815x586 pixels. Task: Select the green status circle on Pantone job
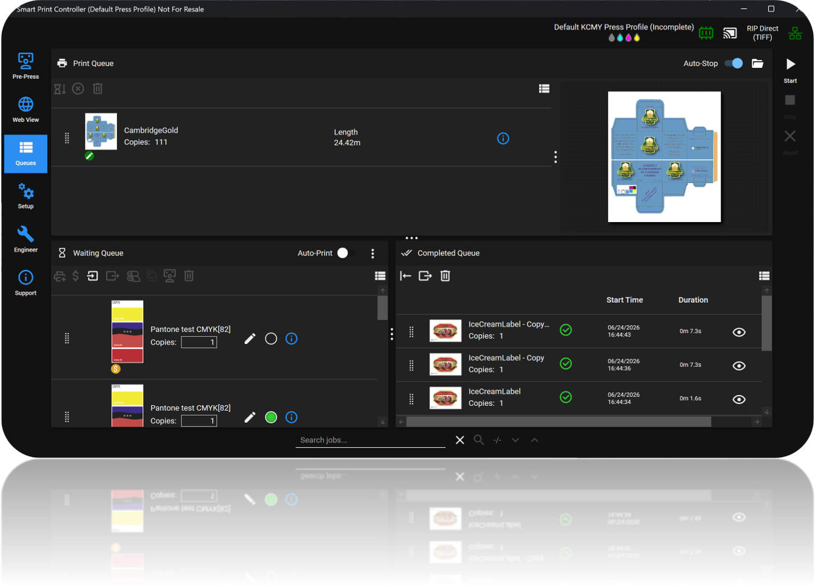coord(271,417)
